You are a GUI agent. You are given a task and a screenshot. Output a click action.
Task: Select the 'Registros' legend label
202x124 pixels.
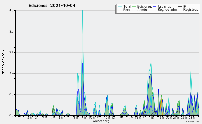[191, 10]
